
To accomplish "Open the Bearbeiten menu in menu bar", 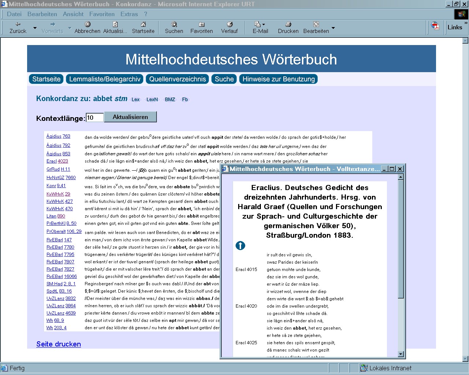I will pos(42,14).
